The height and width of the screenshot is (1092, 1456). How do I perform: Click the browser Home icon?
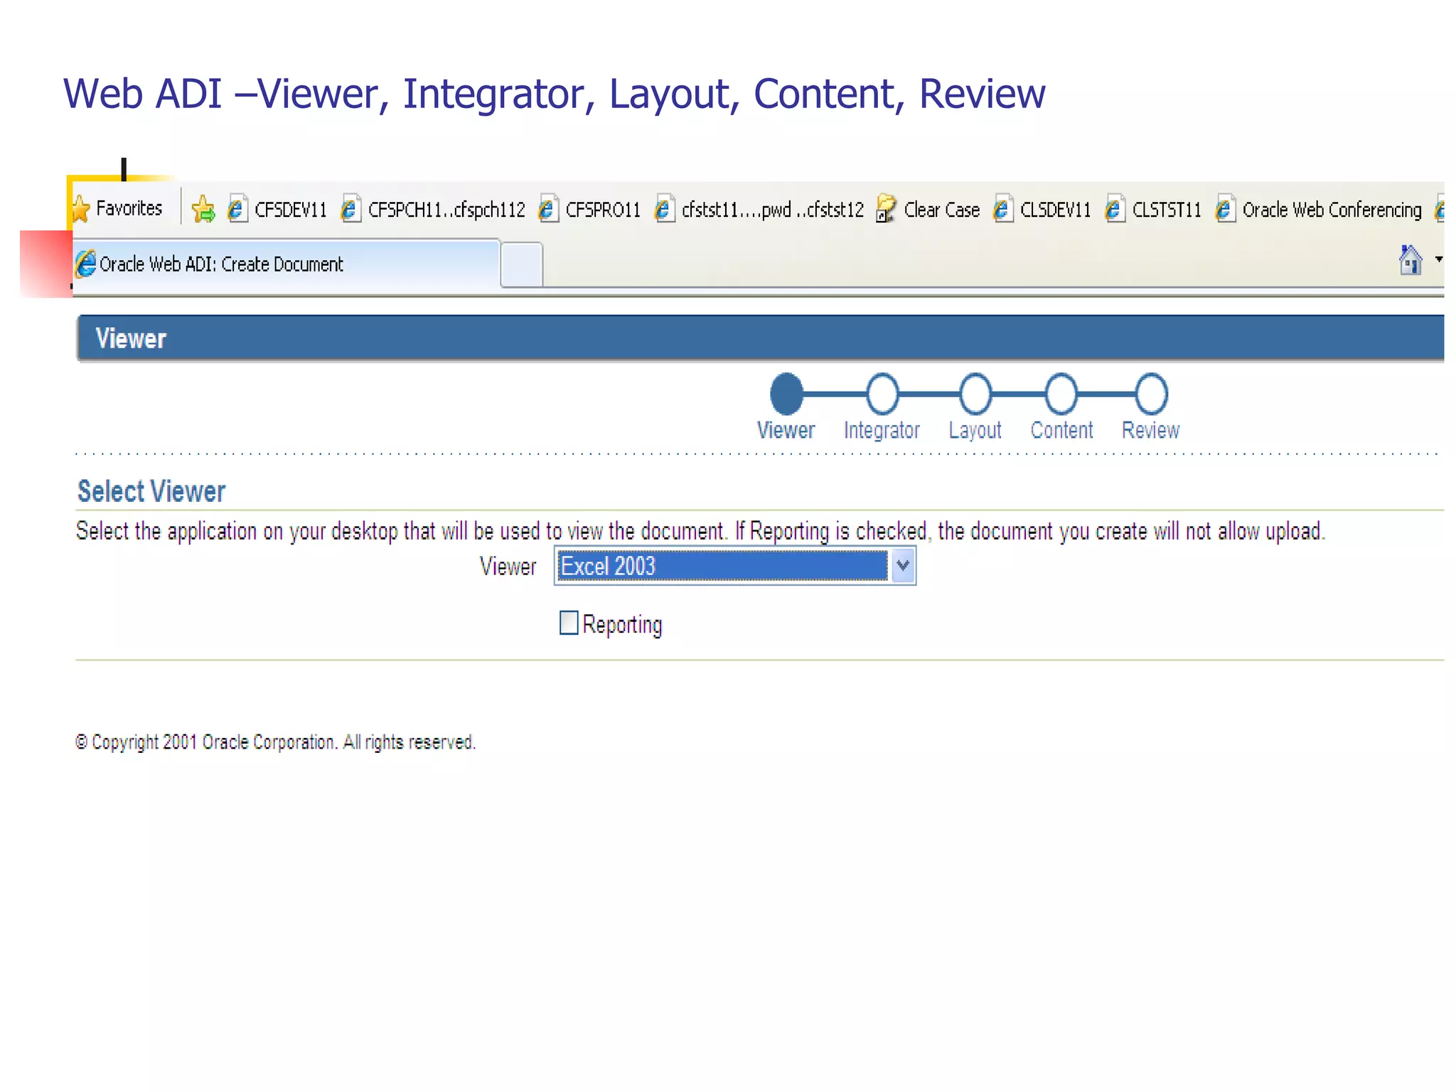(x=1410, y=259)
